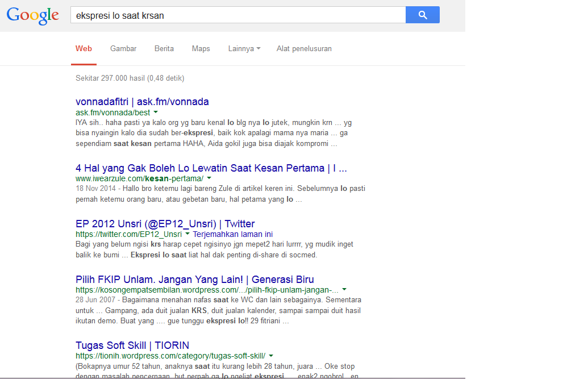Open 'EP 2012 Unsri (@EP12_Unsri) | Twitter' result

(x=165, y=223)
